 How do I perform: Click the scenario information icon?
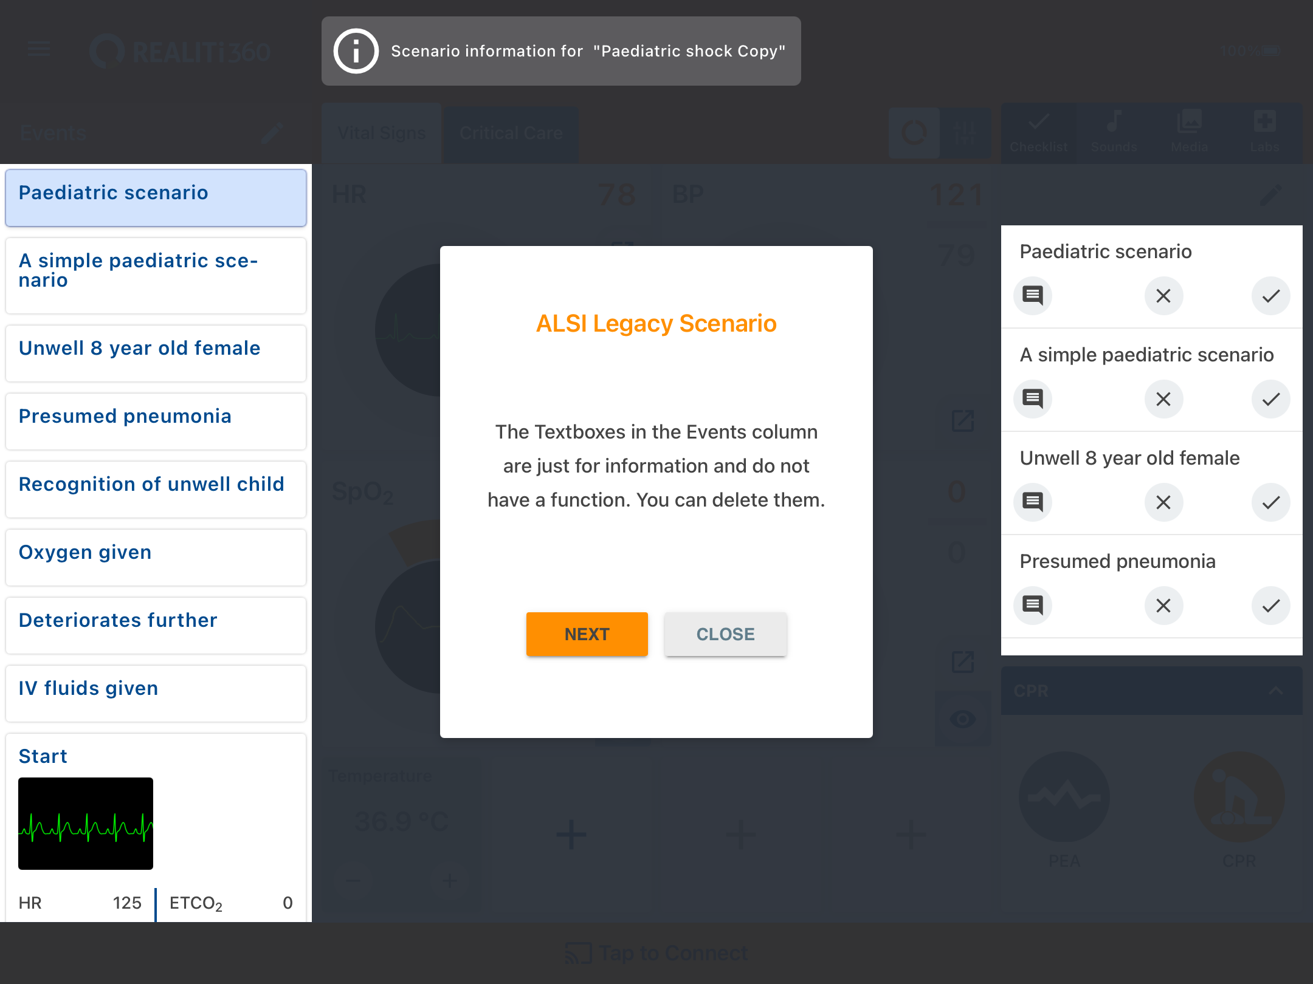pos(356,51)
